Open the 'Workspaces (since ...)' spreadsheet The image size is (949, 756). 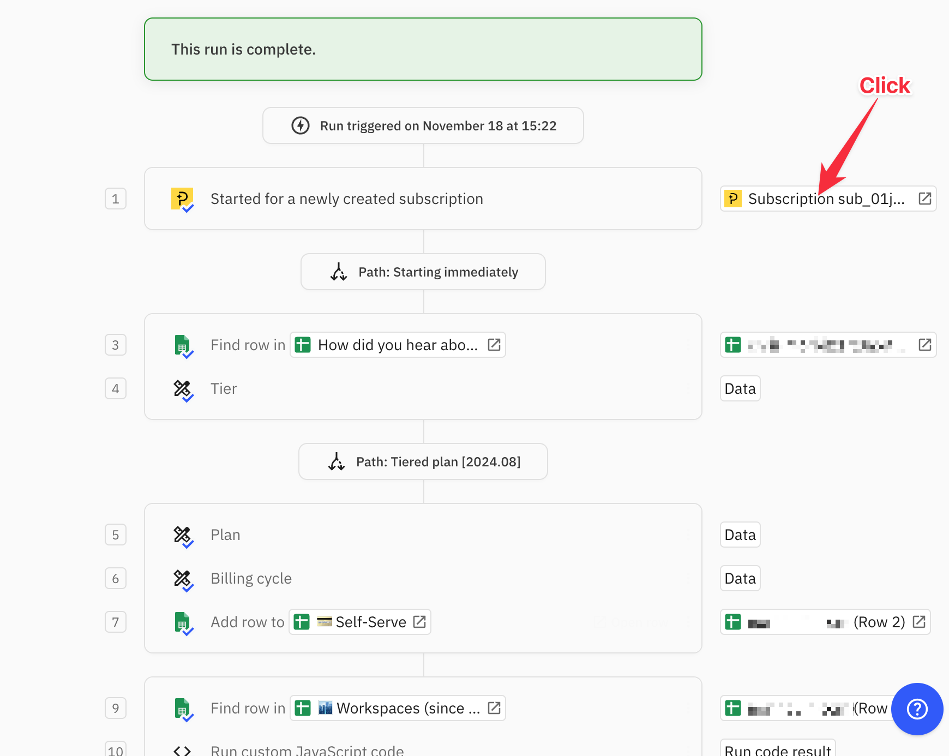click(494, 708)
